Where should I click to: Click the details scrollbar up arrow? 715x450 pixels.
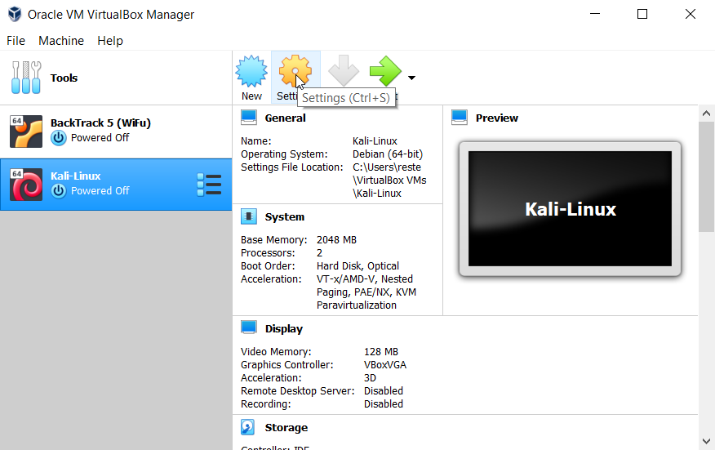pyautogui.click(x=706, y=114)
